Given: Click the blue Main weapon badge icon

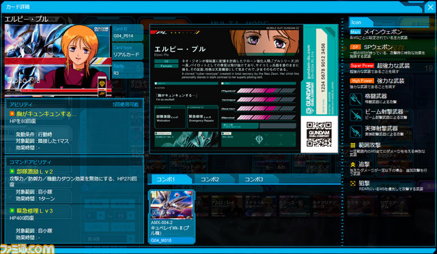Looking at the screenshot, I should pyautogui.click(x=355, y=32).
